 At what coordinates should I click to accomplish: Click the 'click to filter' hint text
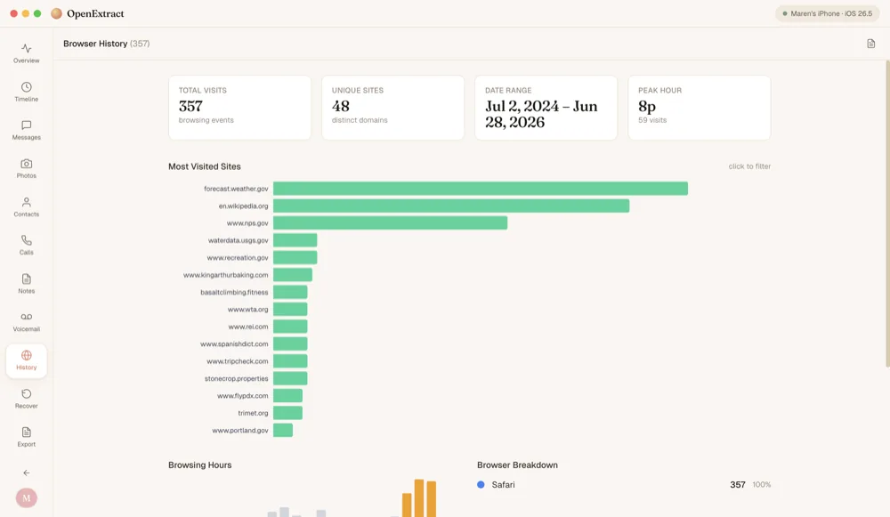coord(749,166)
